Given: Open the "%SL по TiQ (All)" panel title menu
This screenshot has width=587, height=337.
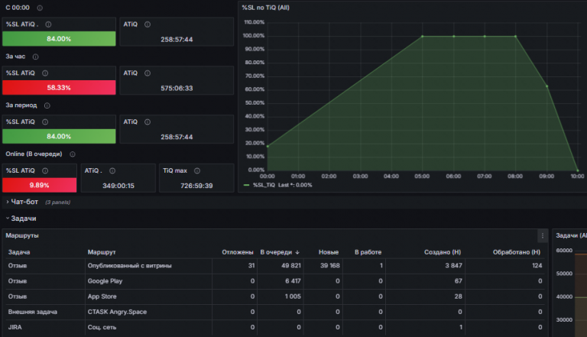Looking at the screenshot, I should [265, 8].
